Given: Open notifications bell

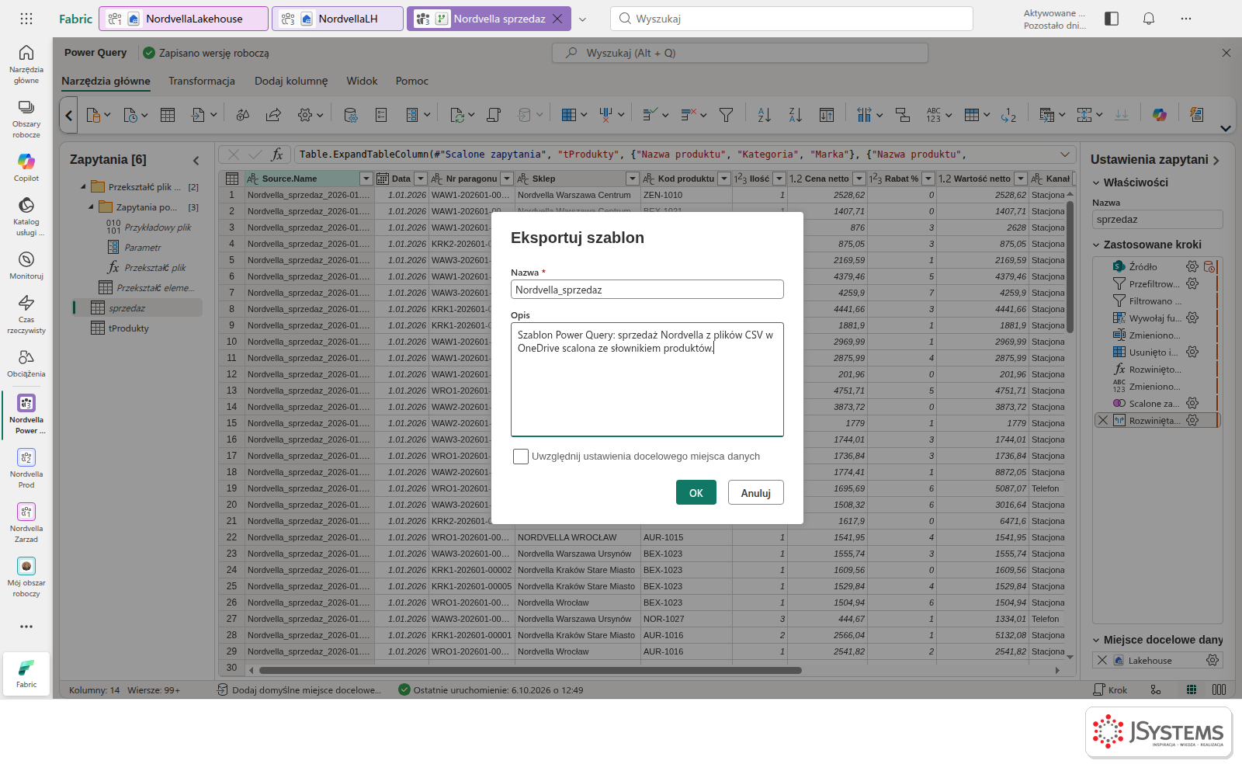Looking at the screenshot, I should (1149, 19).
